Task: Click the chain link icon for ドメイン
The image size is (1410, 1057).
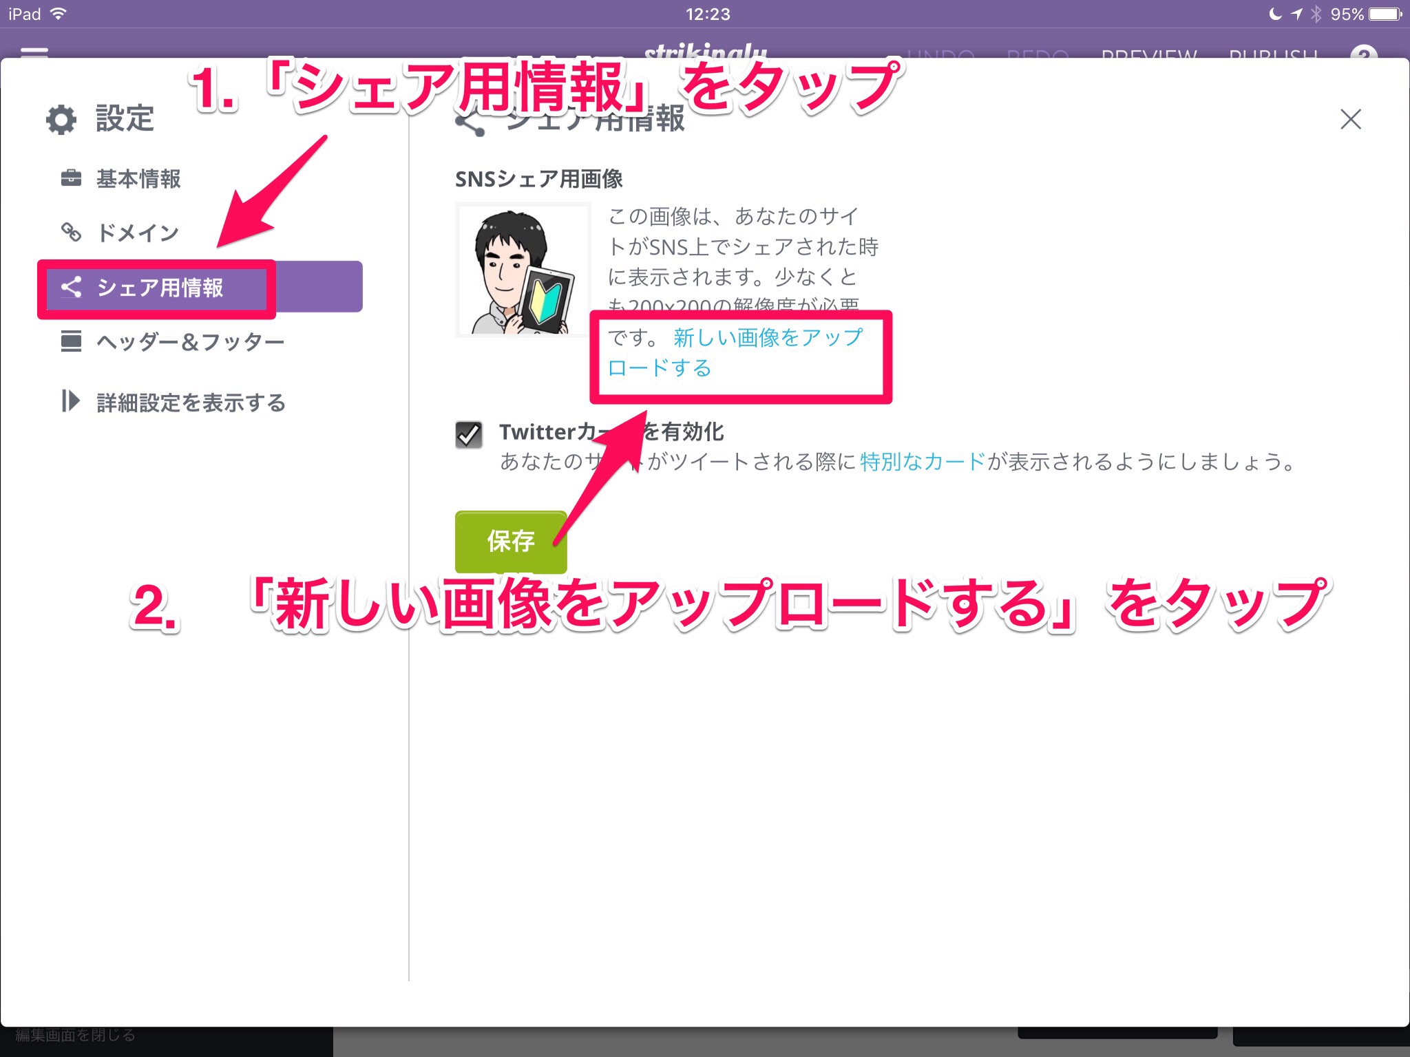Action: point(71,232)
